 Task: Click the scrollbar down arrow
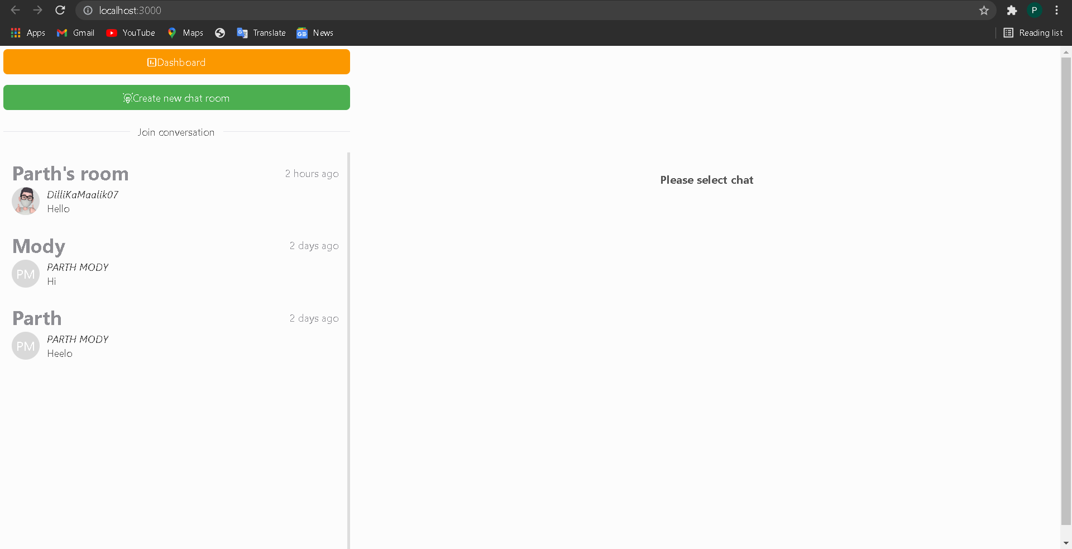[1066, 543]
